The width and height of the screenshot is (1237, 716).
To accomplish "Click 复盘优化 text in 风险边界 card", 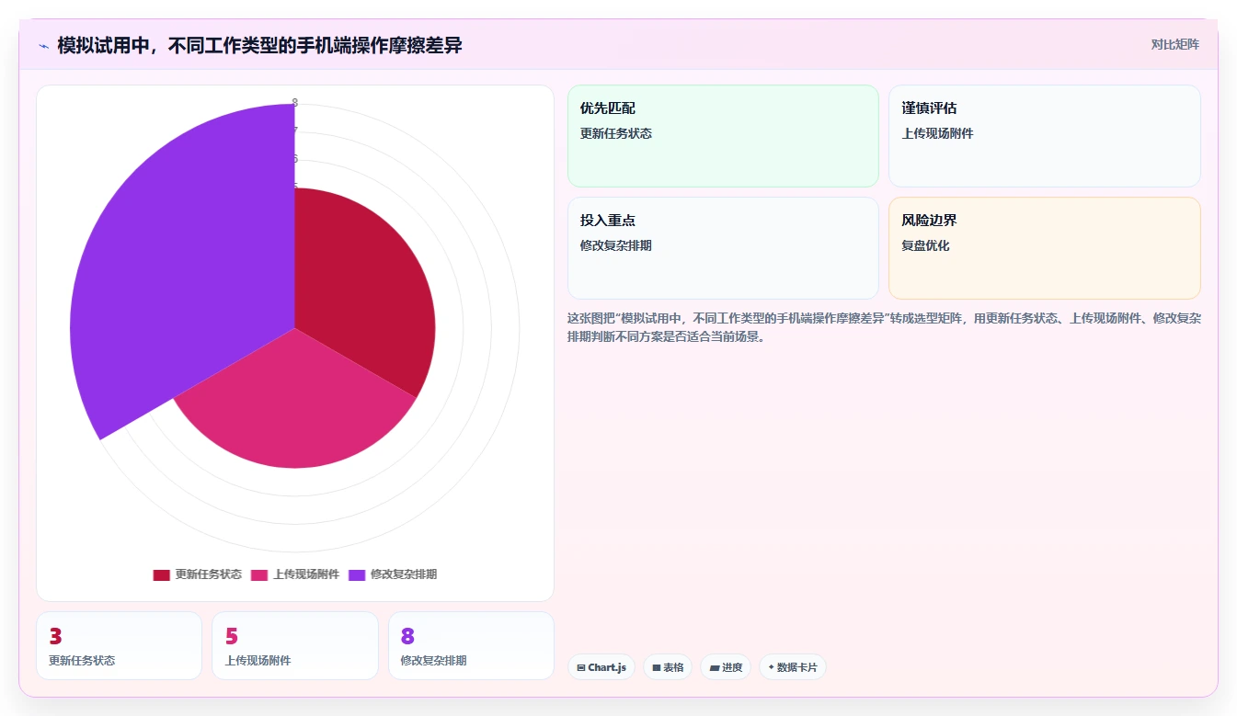I will [x=925, y=245].
